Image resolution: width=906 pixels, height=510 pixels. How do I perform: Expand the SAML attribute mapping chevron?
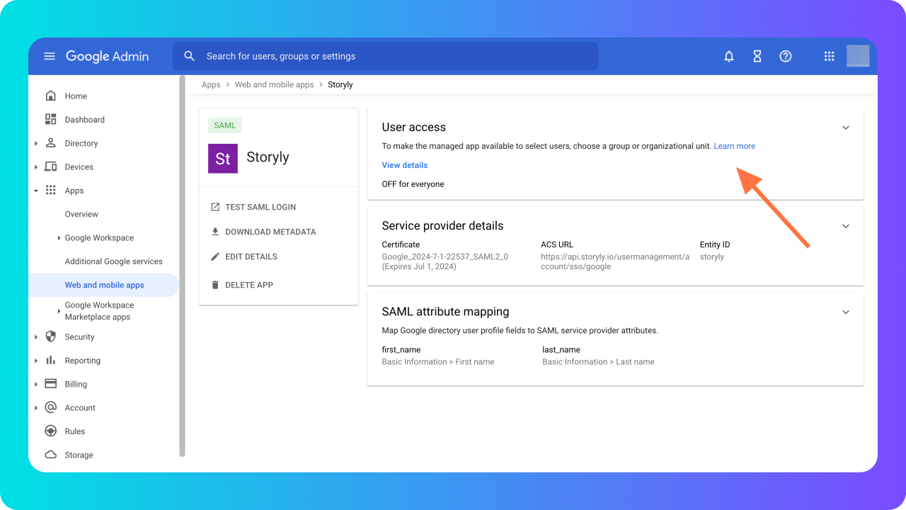click(x=845, y=312)
